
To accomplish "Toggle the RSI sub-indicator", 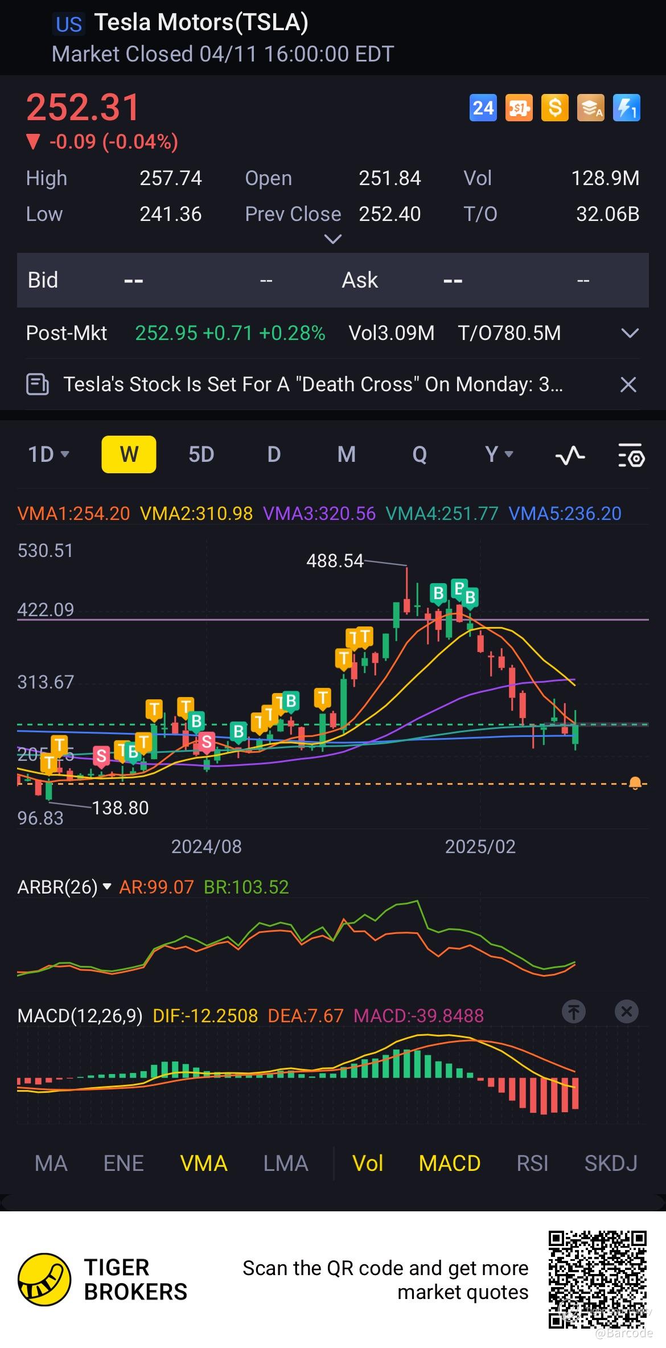I will tap(532, 1163).
